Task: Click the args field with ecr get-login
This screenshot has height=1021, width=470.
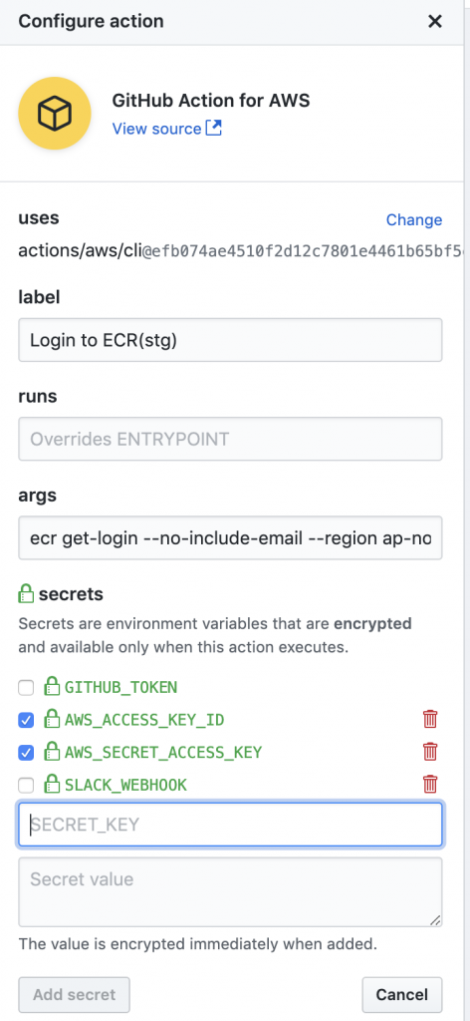Action: [x=230, y=537]
